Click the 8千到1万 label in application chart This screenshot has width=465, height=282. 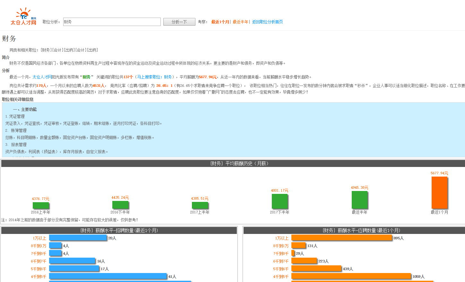click(x=281, y=245)
